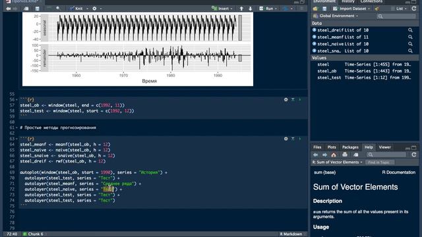Jump to previous chunk with up arrow
Viewport: 422px width, 237px height.
pyautogui.click(x=241, y=9)
